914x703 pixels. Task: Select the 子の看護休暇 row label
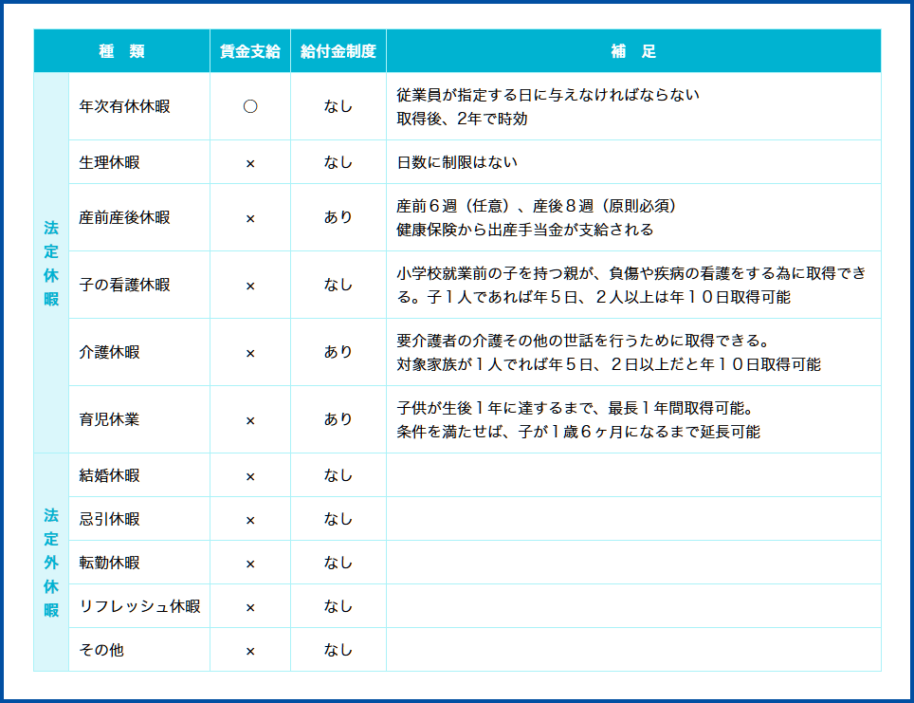pyautogui.click(x=125, y=285)
